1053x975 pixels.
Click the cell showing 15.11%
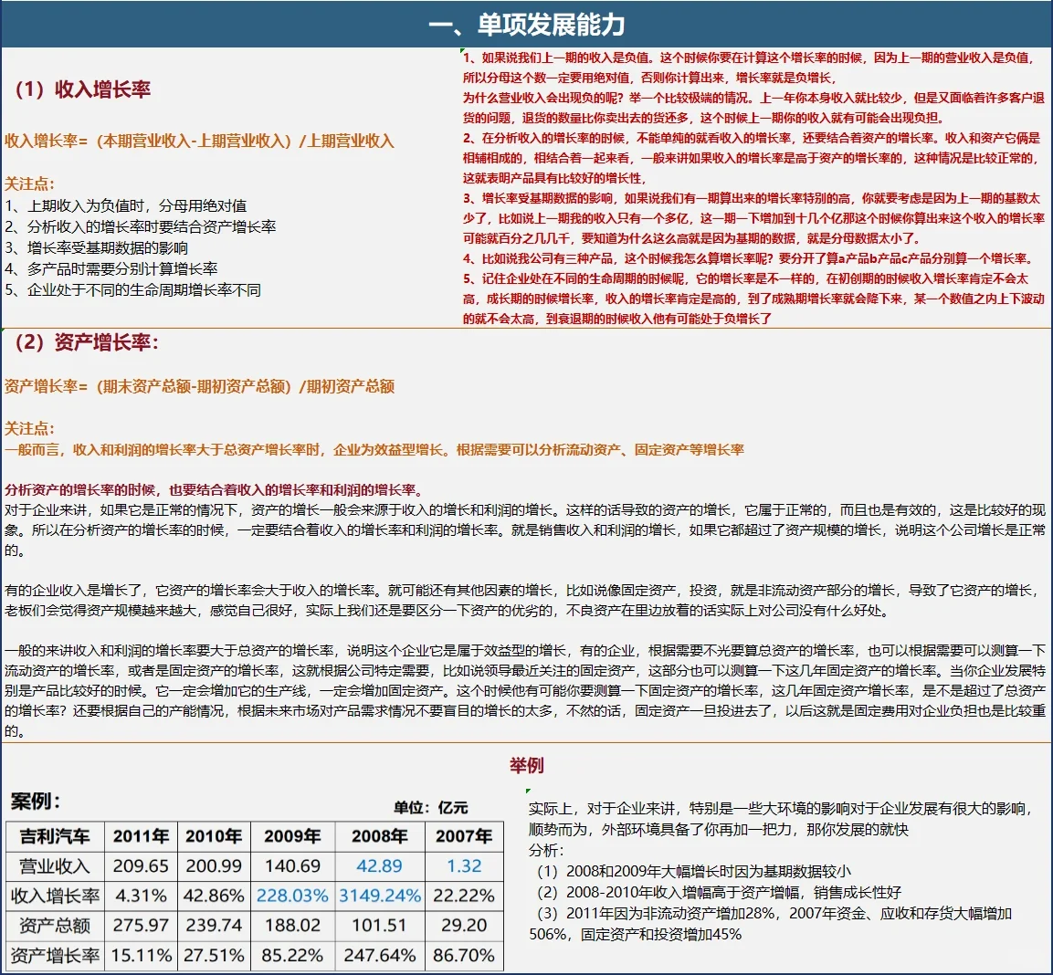tap(141, 955)
